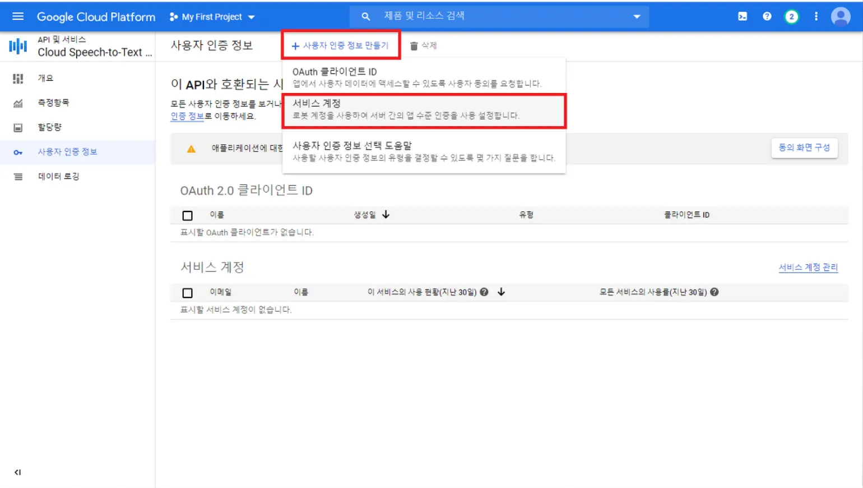Choose 서비스 계정 from the create menu
Screen dimensions: 863x488
tap(424, 109)
